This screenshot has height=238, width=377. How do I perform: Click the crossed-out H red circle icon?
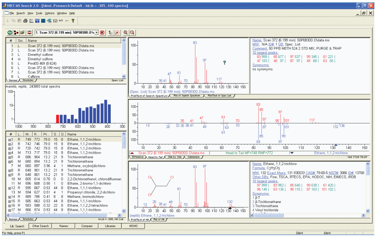pyautogui.click(x=102, y=32)
